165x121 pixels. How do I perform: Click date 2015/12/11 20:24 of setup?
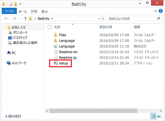pyautogui.click(x=114, y=63)
